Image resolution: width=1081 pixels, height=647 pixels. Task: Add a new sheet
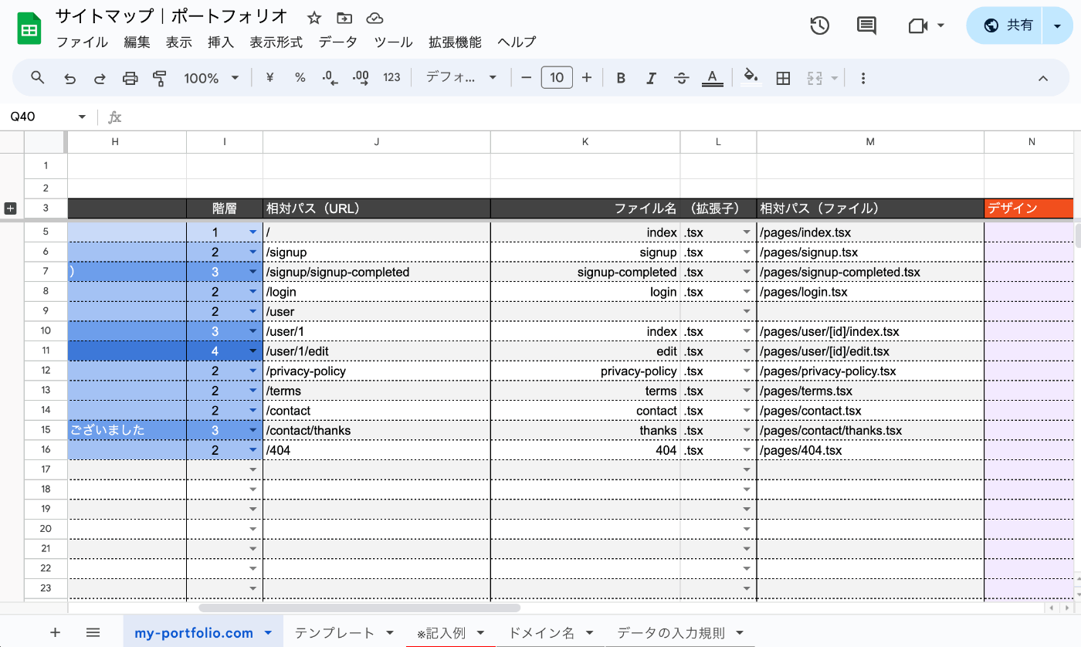pos(55,632)
